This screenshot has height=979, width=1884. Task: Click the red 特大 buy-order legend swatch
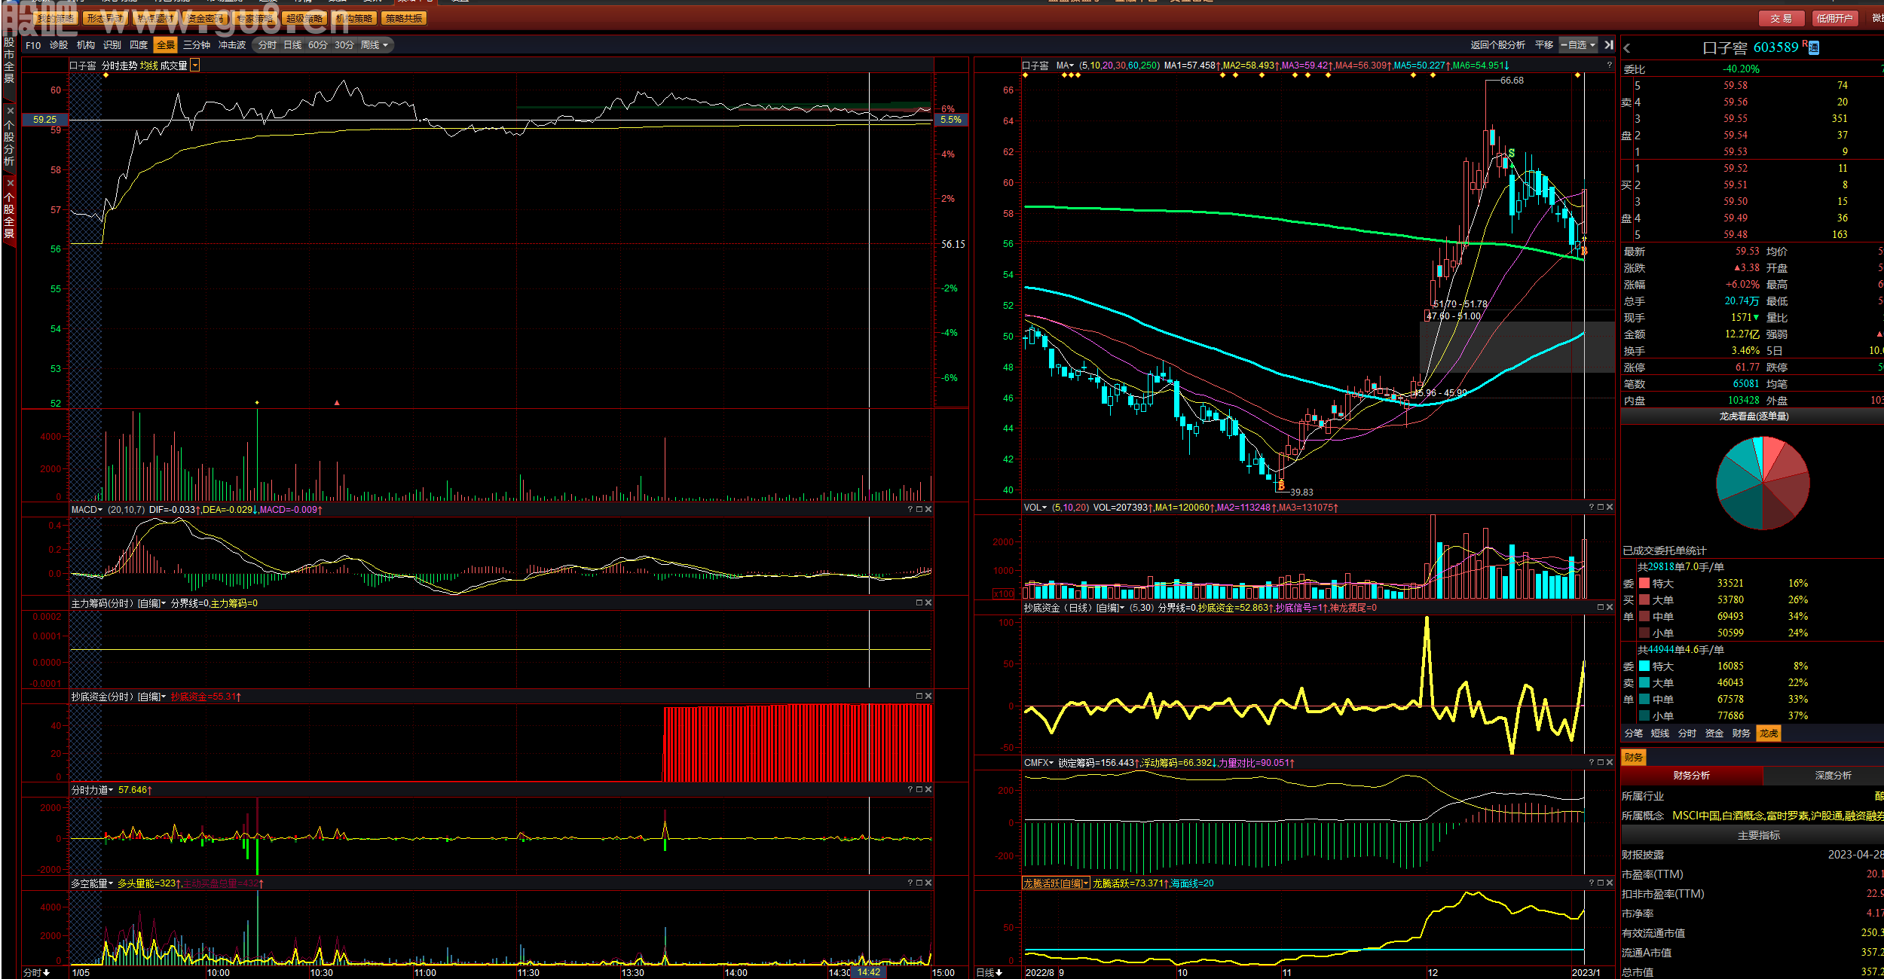point(1644,583)
